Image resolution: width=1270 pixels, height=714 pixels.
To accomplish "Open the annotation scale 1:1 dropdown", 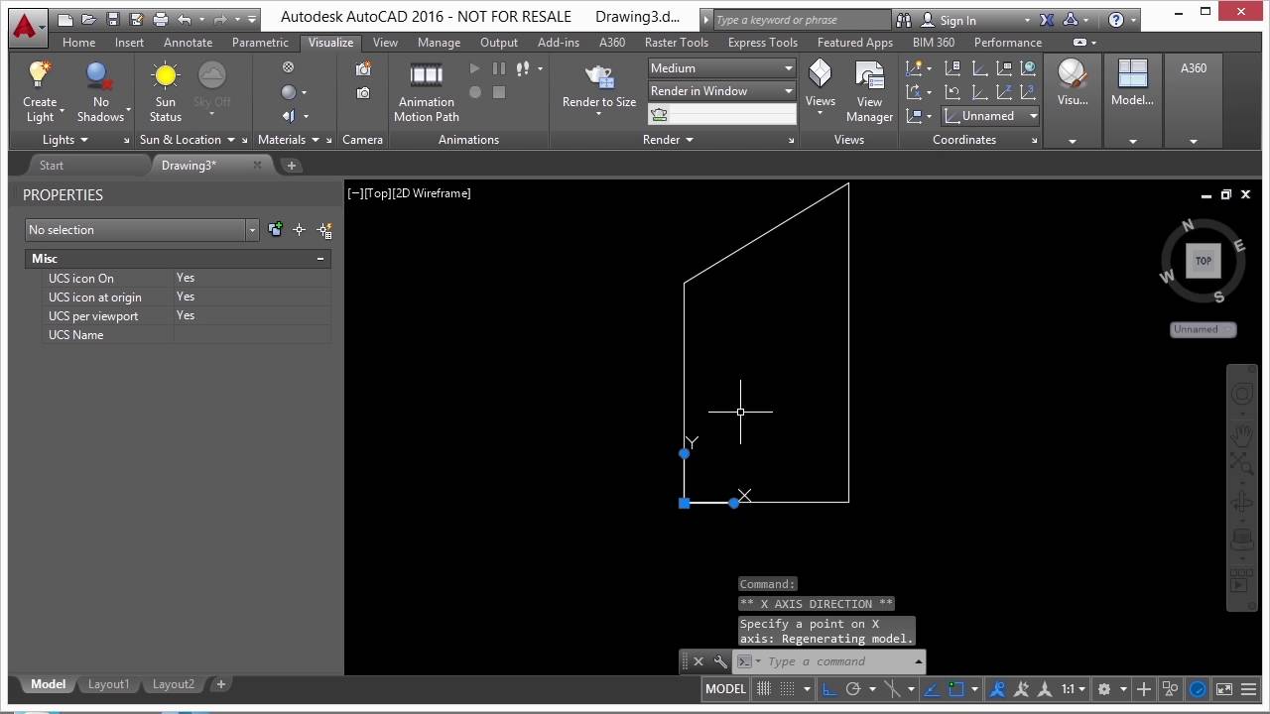I will [x=1075, y=689].
